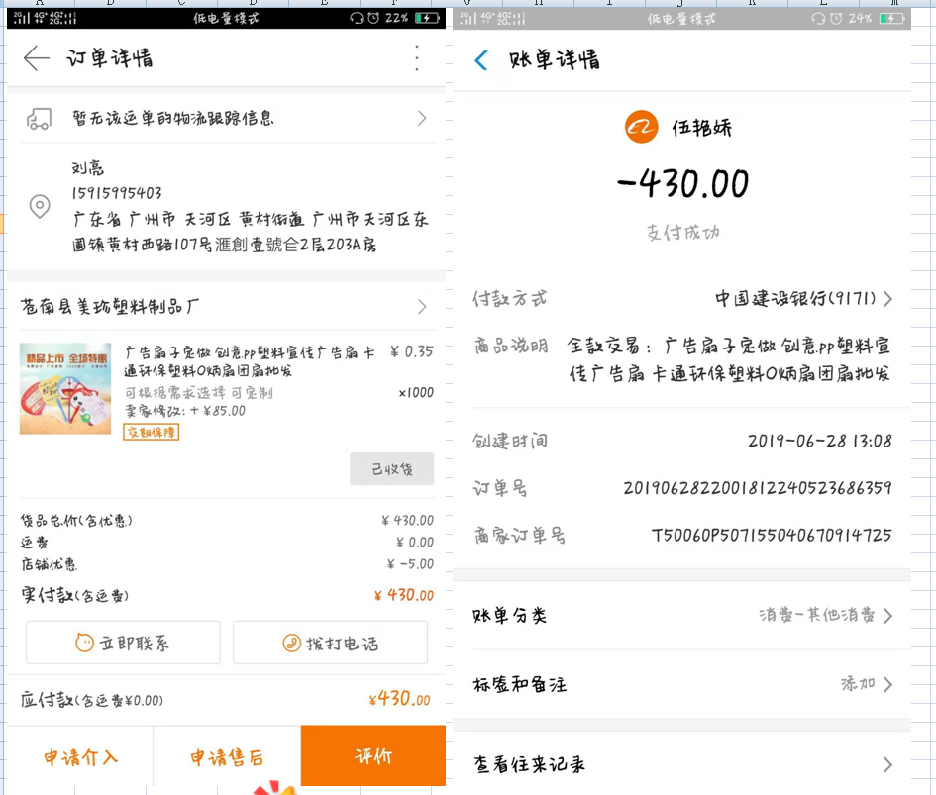Tap the delivery truck logistics icon
The image size is (936, 795).
39,119
